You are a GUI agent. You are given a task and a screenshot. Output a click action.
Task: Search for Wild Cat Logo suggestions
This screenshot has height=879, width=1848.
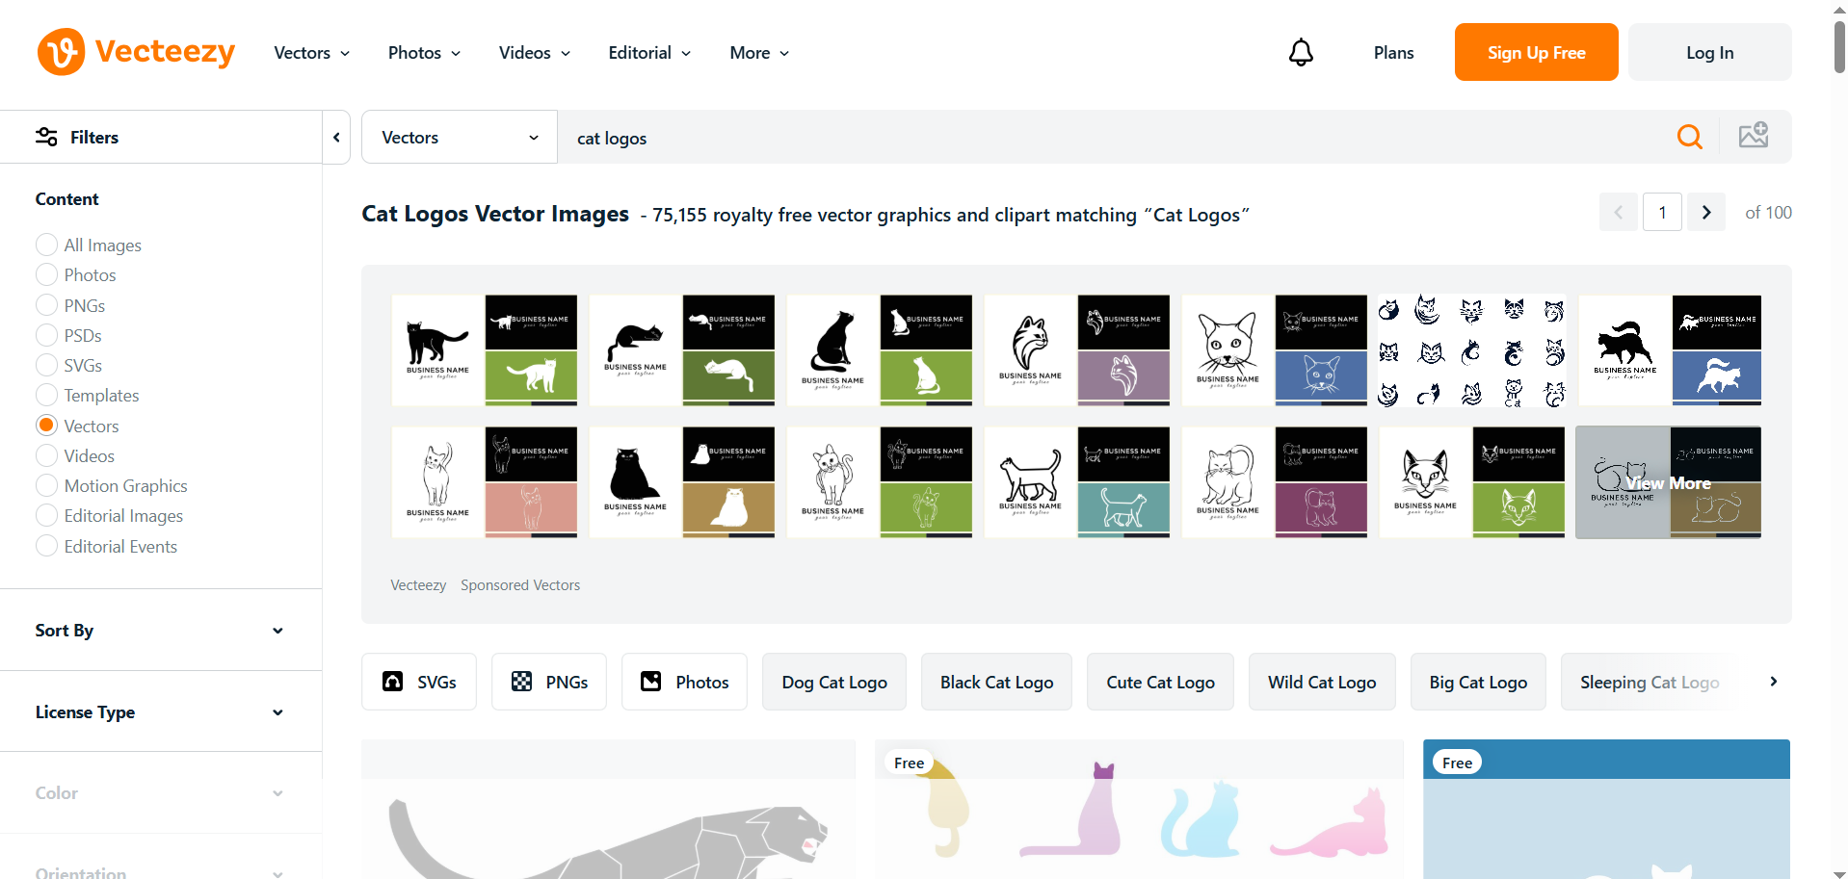(x=1321, y=682)
